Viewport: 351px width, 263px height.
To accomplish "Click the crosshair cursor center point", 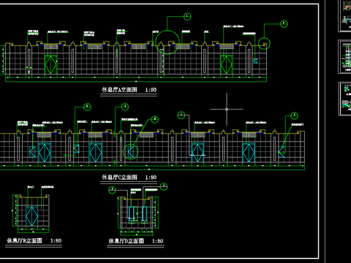I will [x=227, y=110].
